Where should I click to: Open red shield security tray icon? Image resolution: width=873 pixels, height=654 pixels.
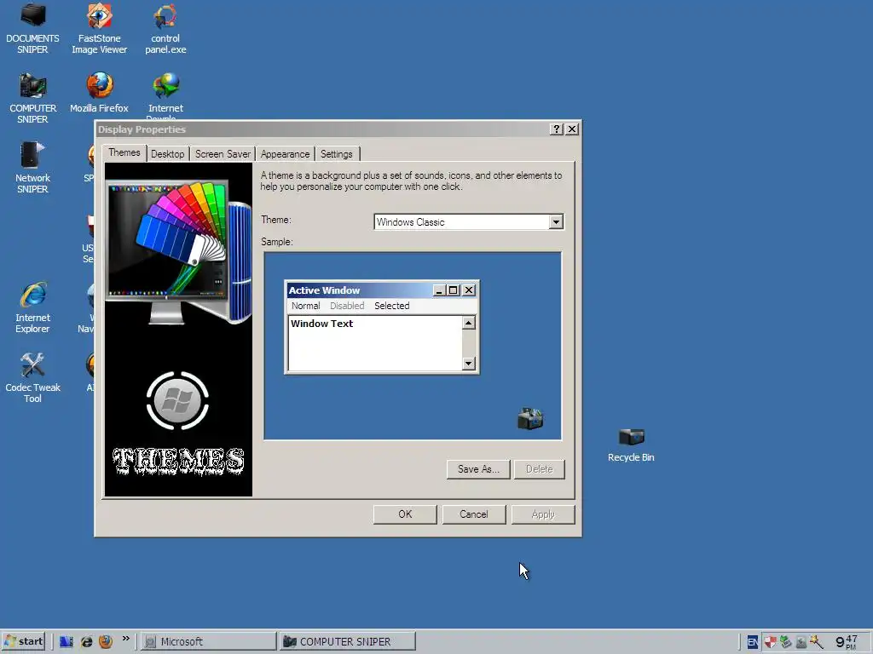click(x=770, y=642)
